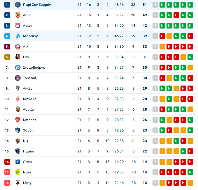Screen dimensions: 198x190
Task: Open the Παρί Σεν Ζερμέν team link
Action: [37, 5]
